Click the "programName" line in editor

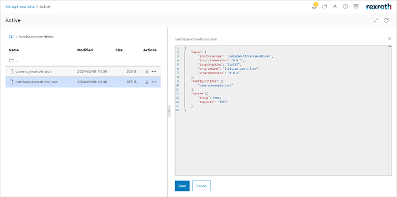228,68
